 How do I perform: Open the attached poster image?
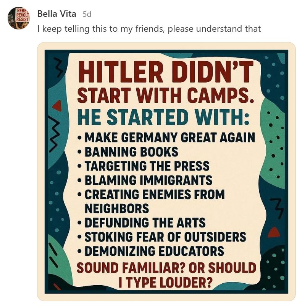(x=166, y=172)
